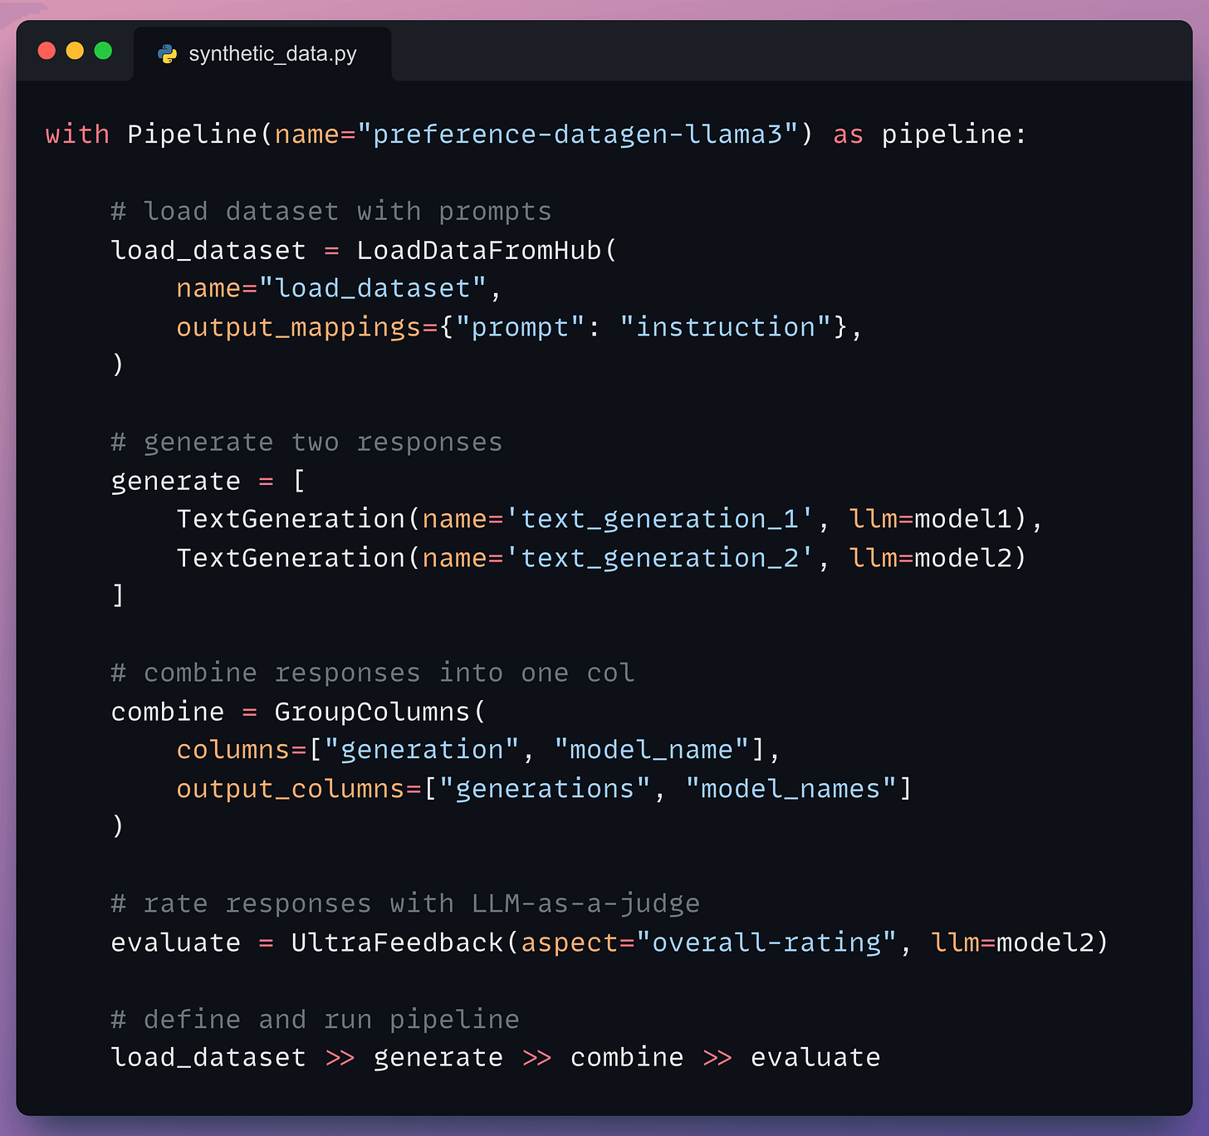Click the 'text_generation_1' string
The image size is (1209, 1136).
click(659, 519)
